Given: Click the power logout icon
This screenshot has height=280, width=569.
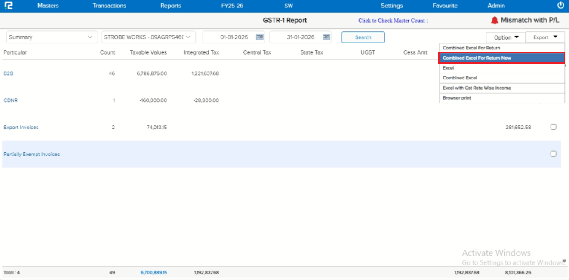Looking at the screenshot, I should click(560, 6).
